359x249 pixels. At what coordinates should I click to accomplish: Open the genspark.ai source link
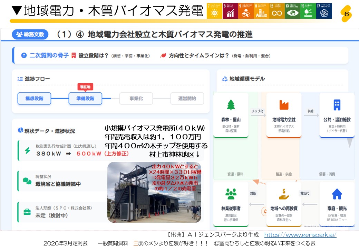pos(300,235)
